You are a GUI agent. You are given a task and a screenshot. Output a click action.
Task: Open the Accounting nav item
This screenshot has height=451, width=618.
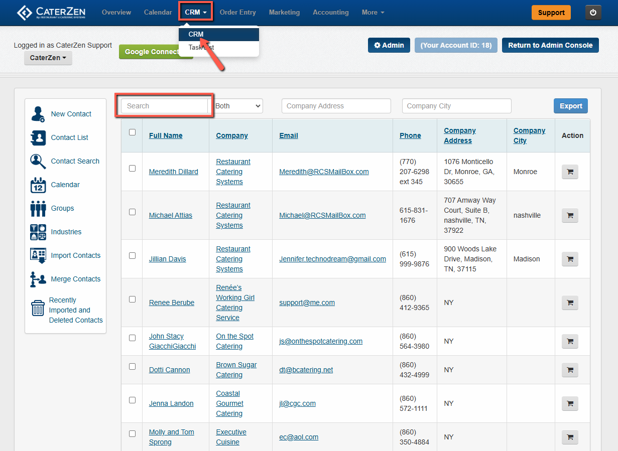(x=331, y=12)
